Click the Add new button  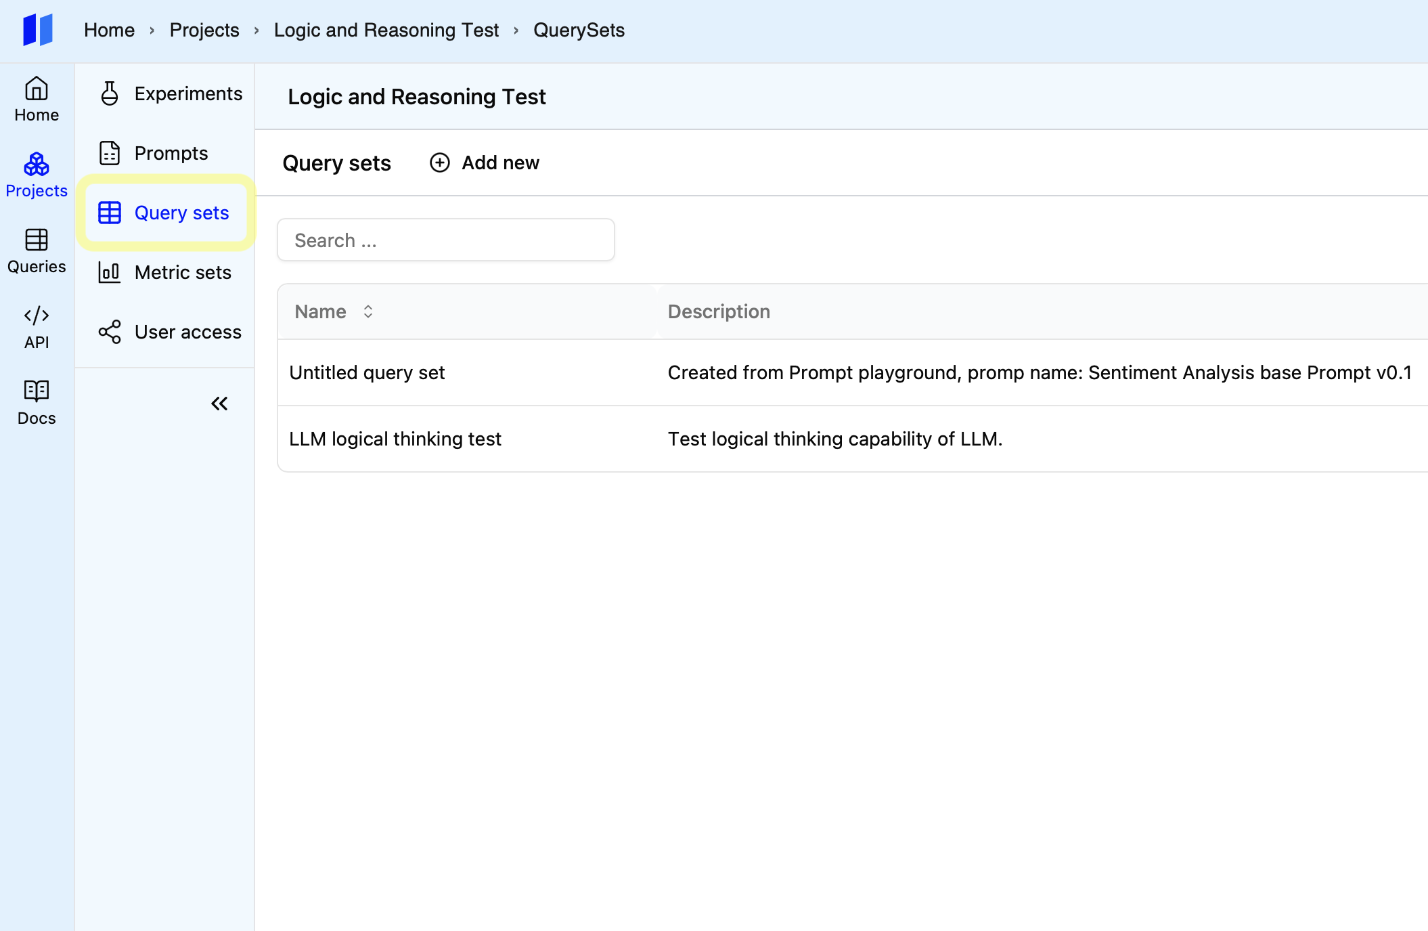(x=485, y=163)
